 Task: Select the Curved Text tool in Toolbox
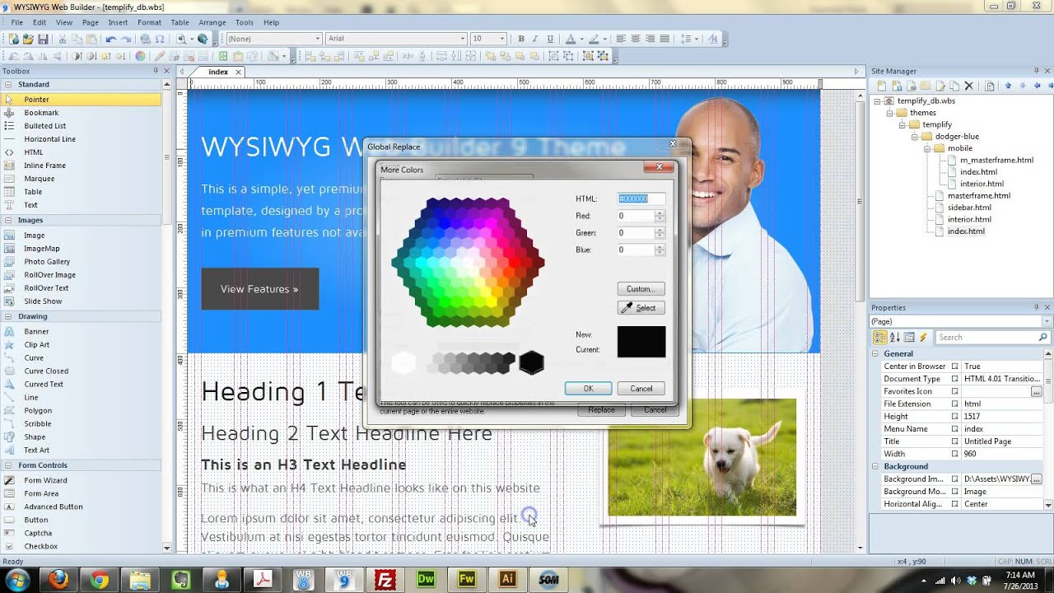(44, 385)
